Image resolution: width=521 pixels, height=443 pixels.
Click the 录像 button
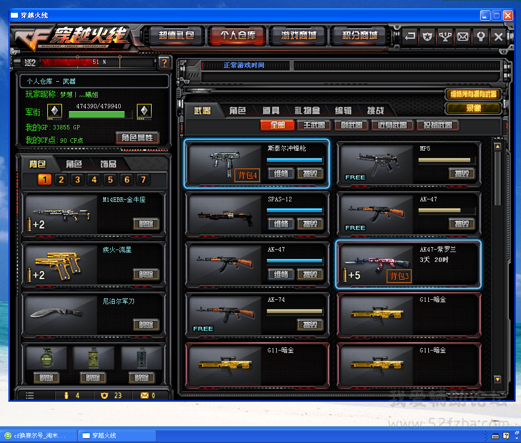[473, 108]
